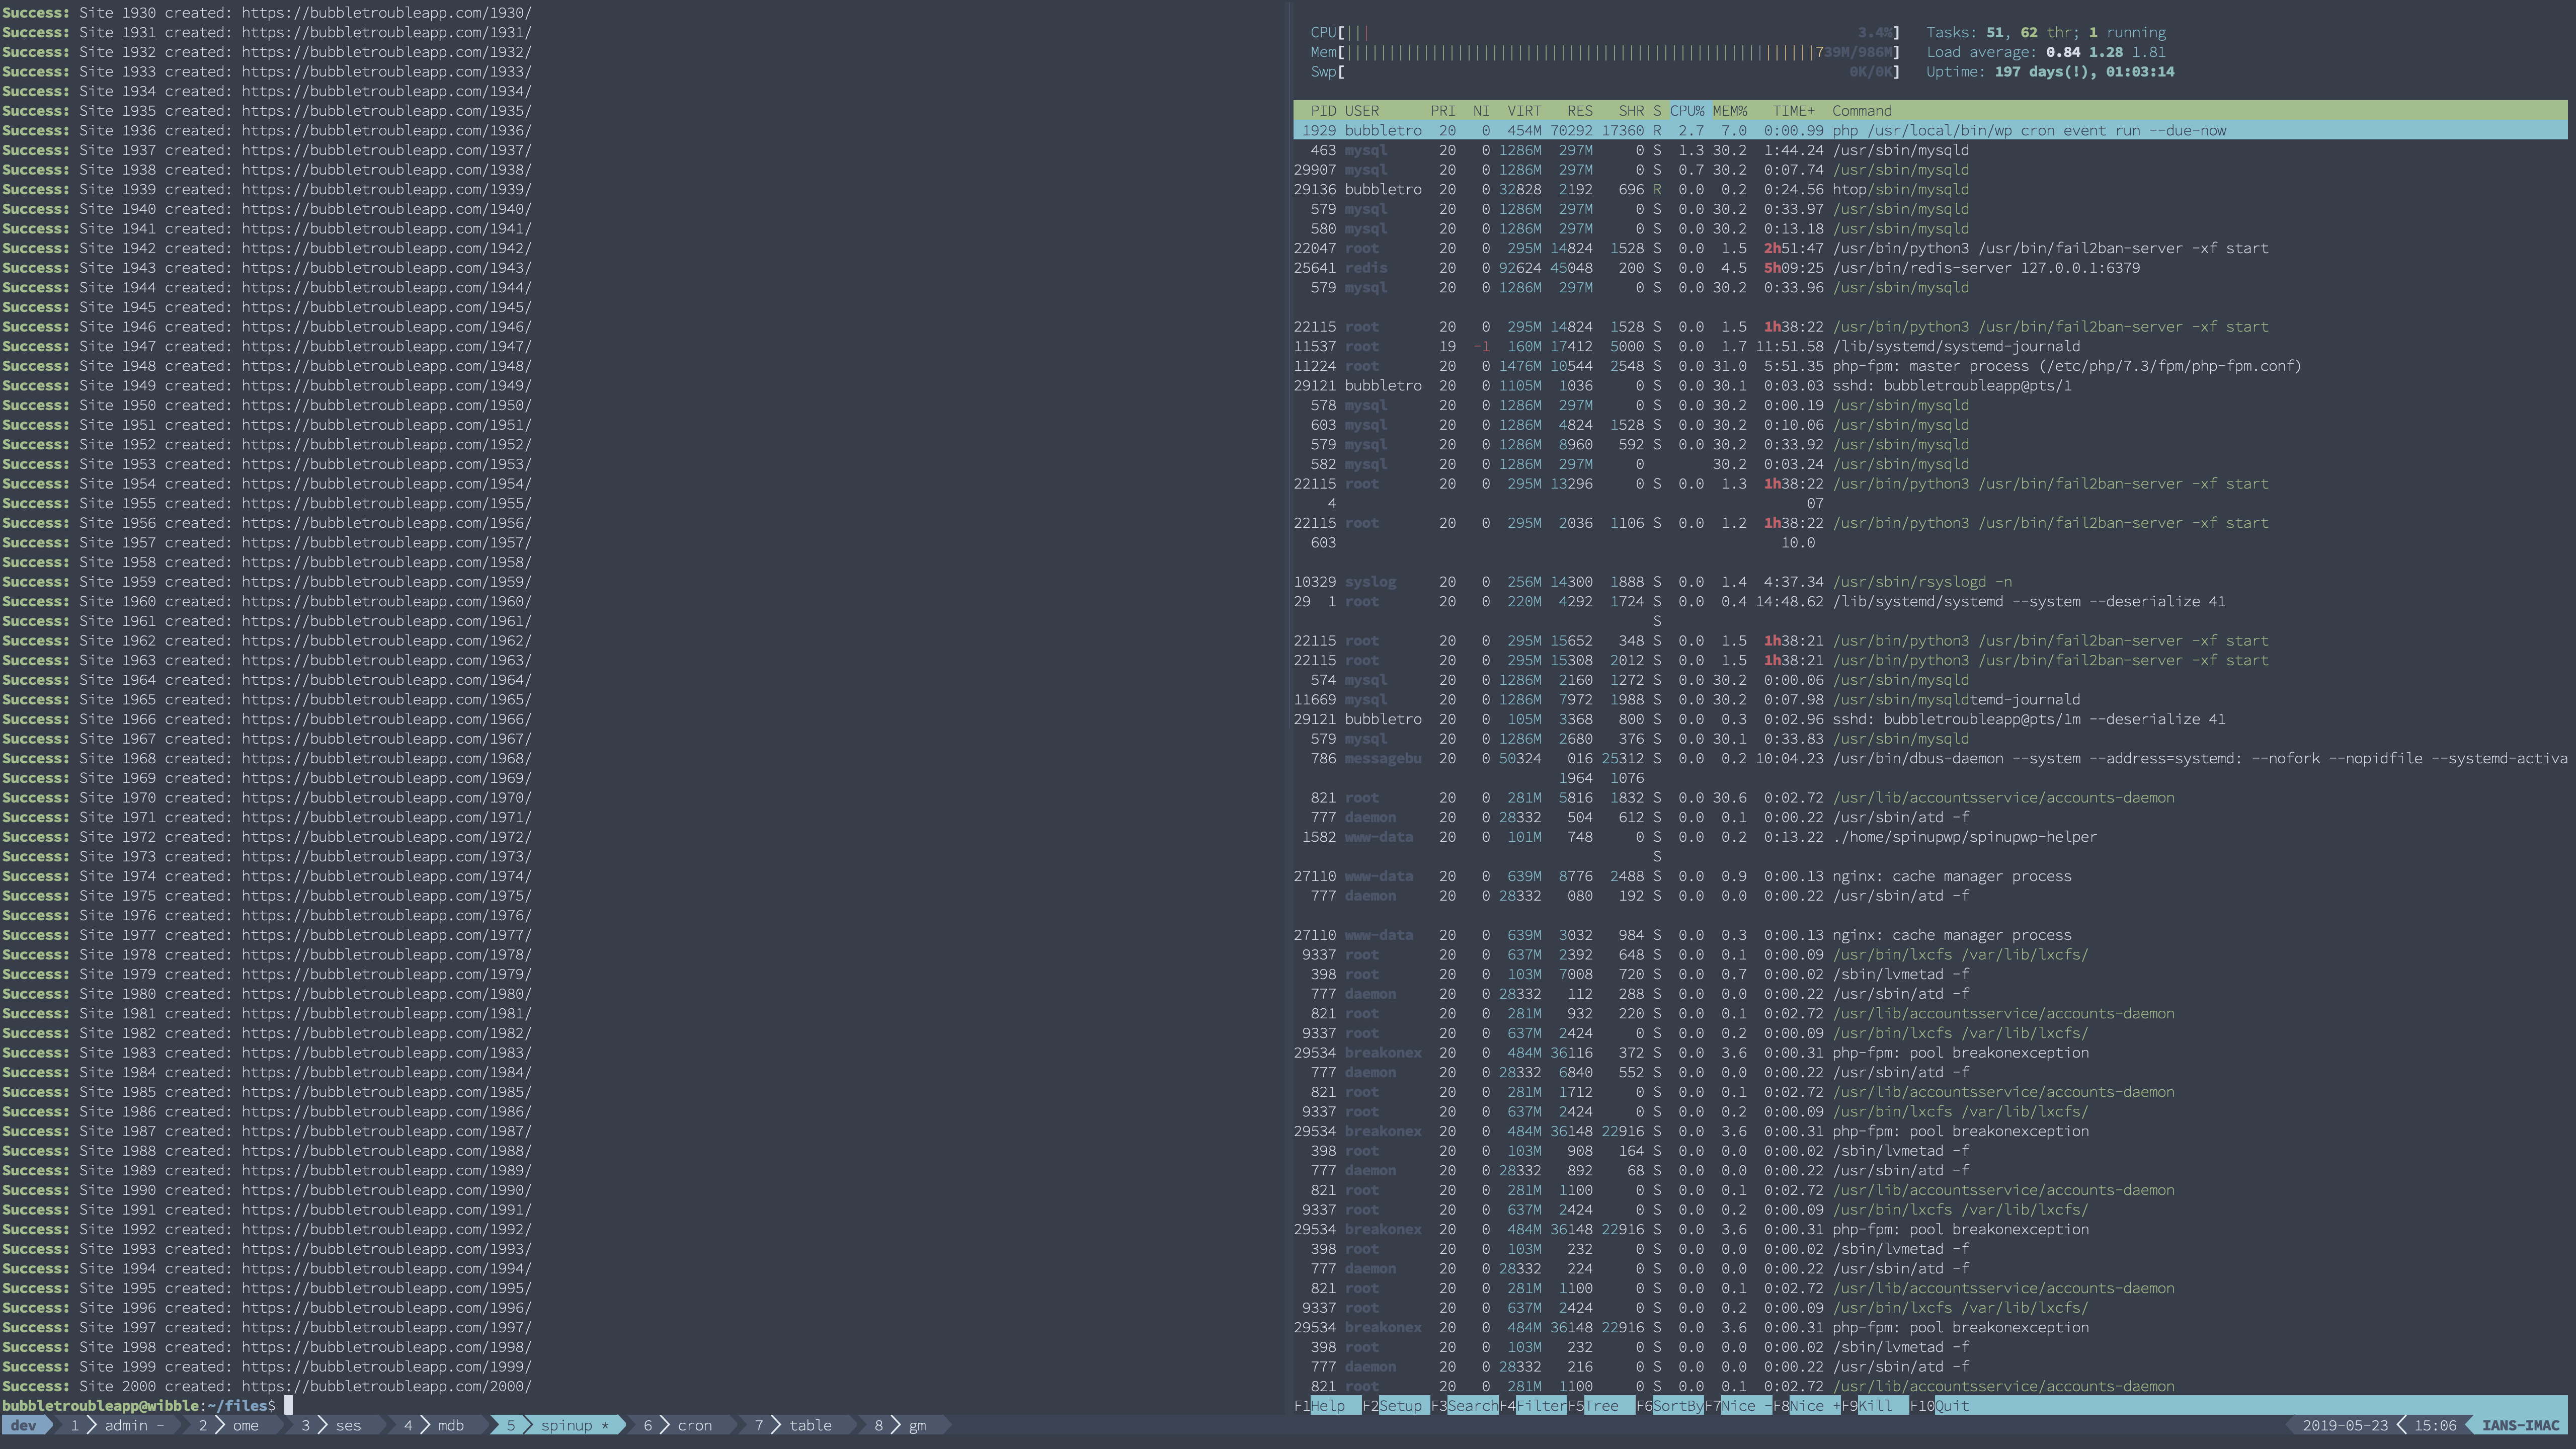Select the php-fpm master process row

(1930, 366)
